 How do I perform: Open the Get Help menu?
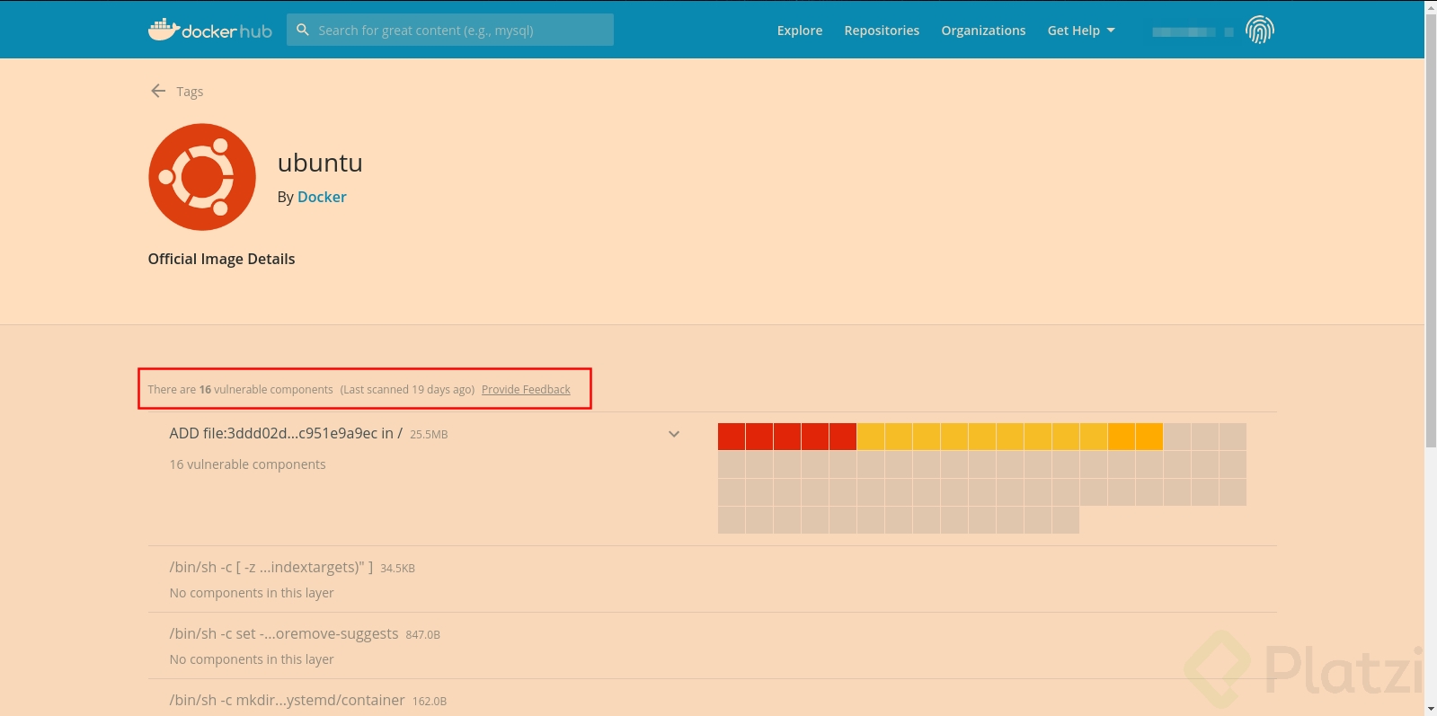(x=1081, y=31)
